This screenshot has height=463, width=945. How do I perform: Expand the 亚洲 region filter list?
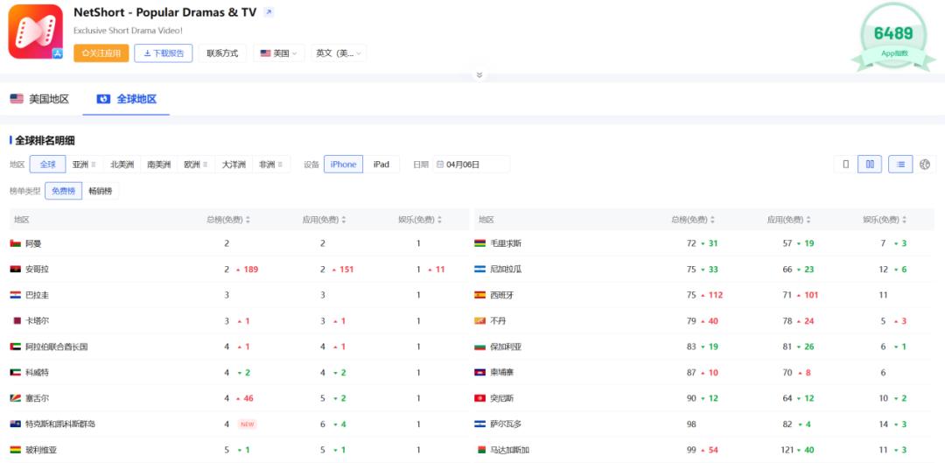pos(84,165)
